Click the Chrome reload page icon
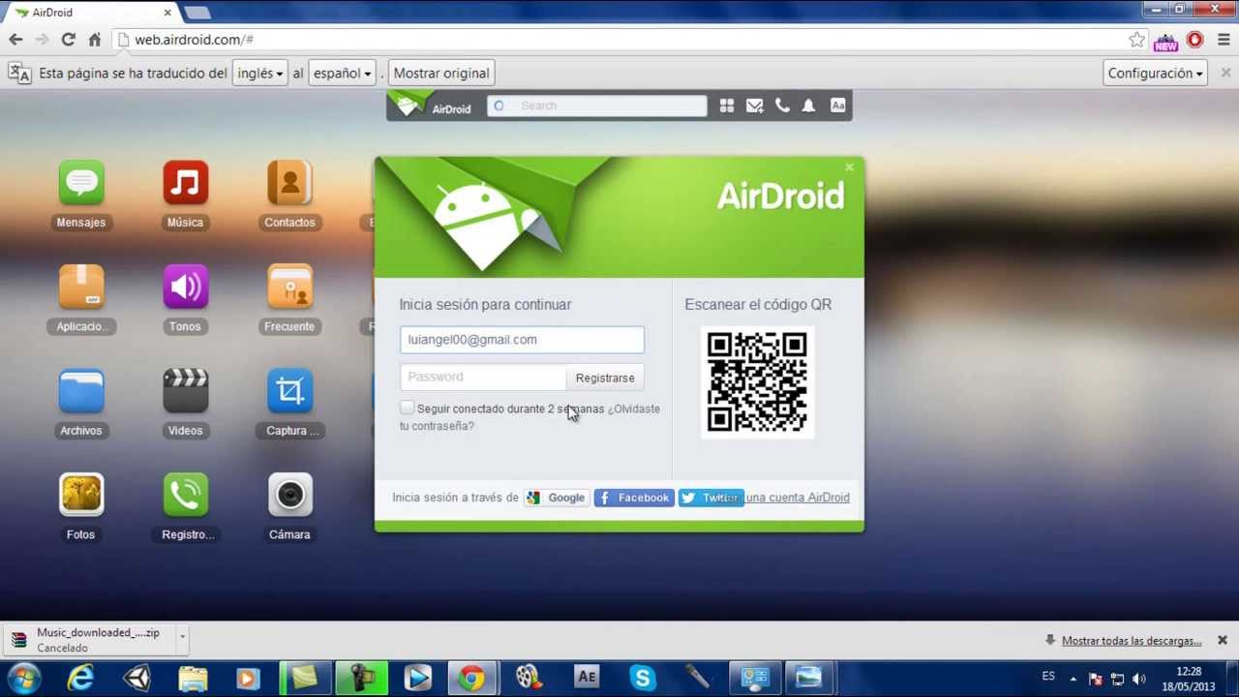1239x697 pixels. click(68, 40)
